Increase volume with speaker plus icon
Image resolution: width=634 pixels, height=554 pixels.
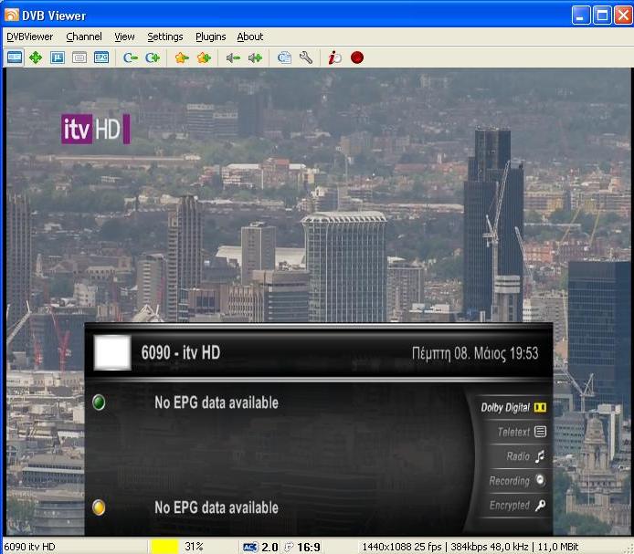255,57
